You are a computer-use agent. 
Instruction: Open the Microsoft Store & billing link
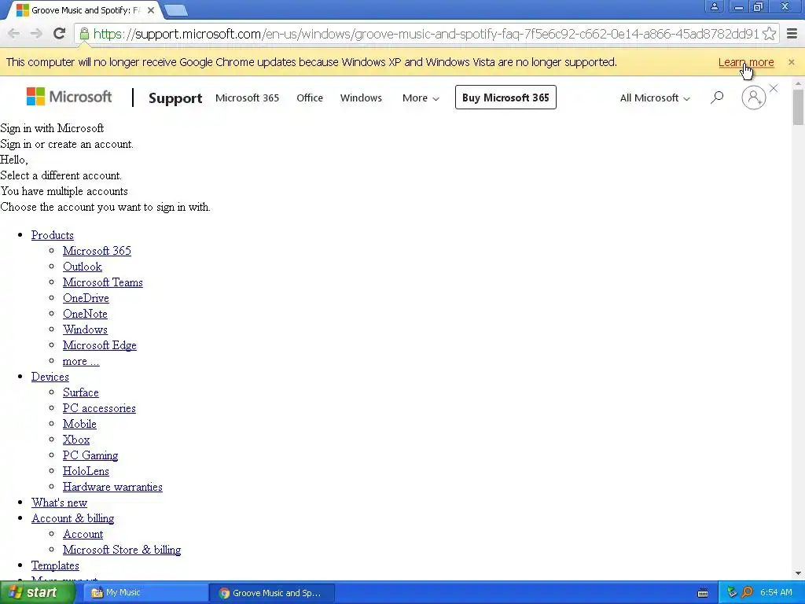point(122,550)
